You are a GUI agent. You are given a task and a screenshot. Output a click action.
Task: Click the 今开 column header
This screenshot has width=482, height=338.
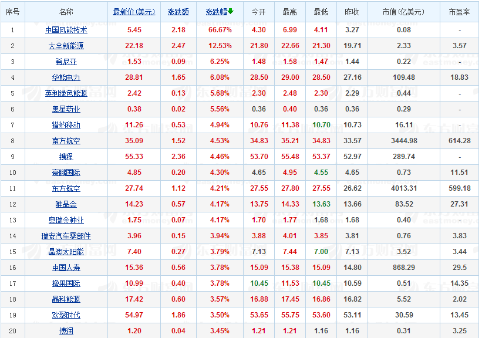(258, 12)
